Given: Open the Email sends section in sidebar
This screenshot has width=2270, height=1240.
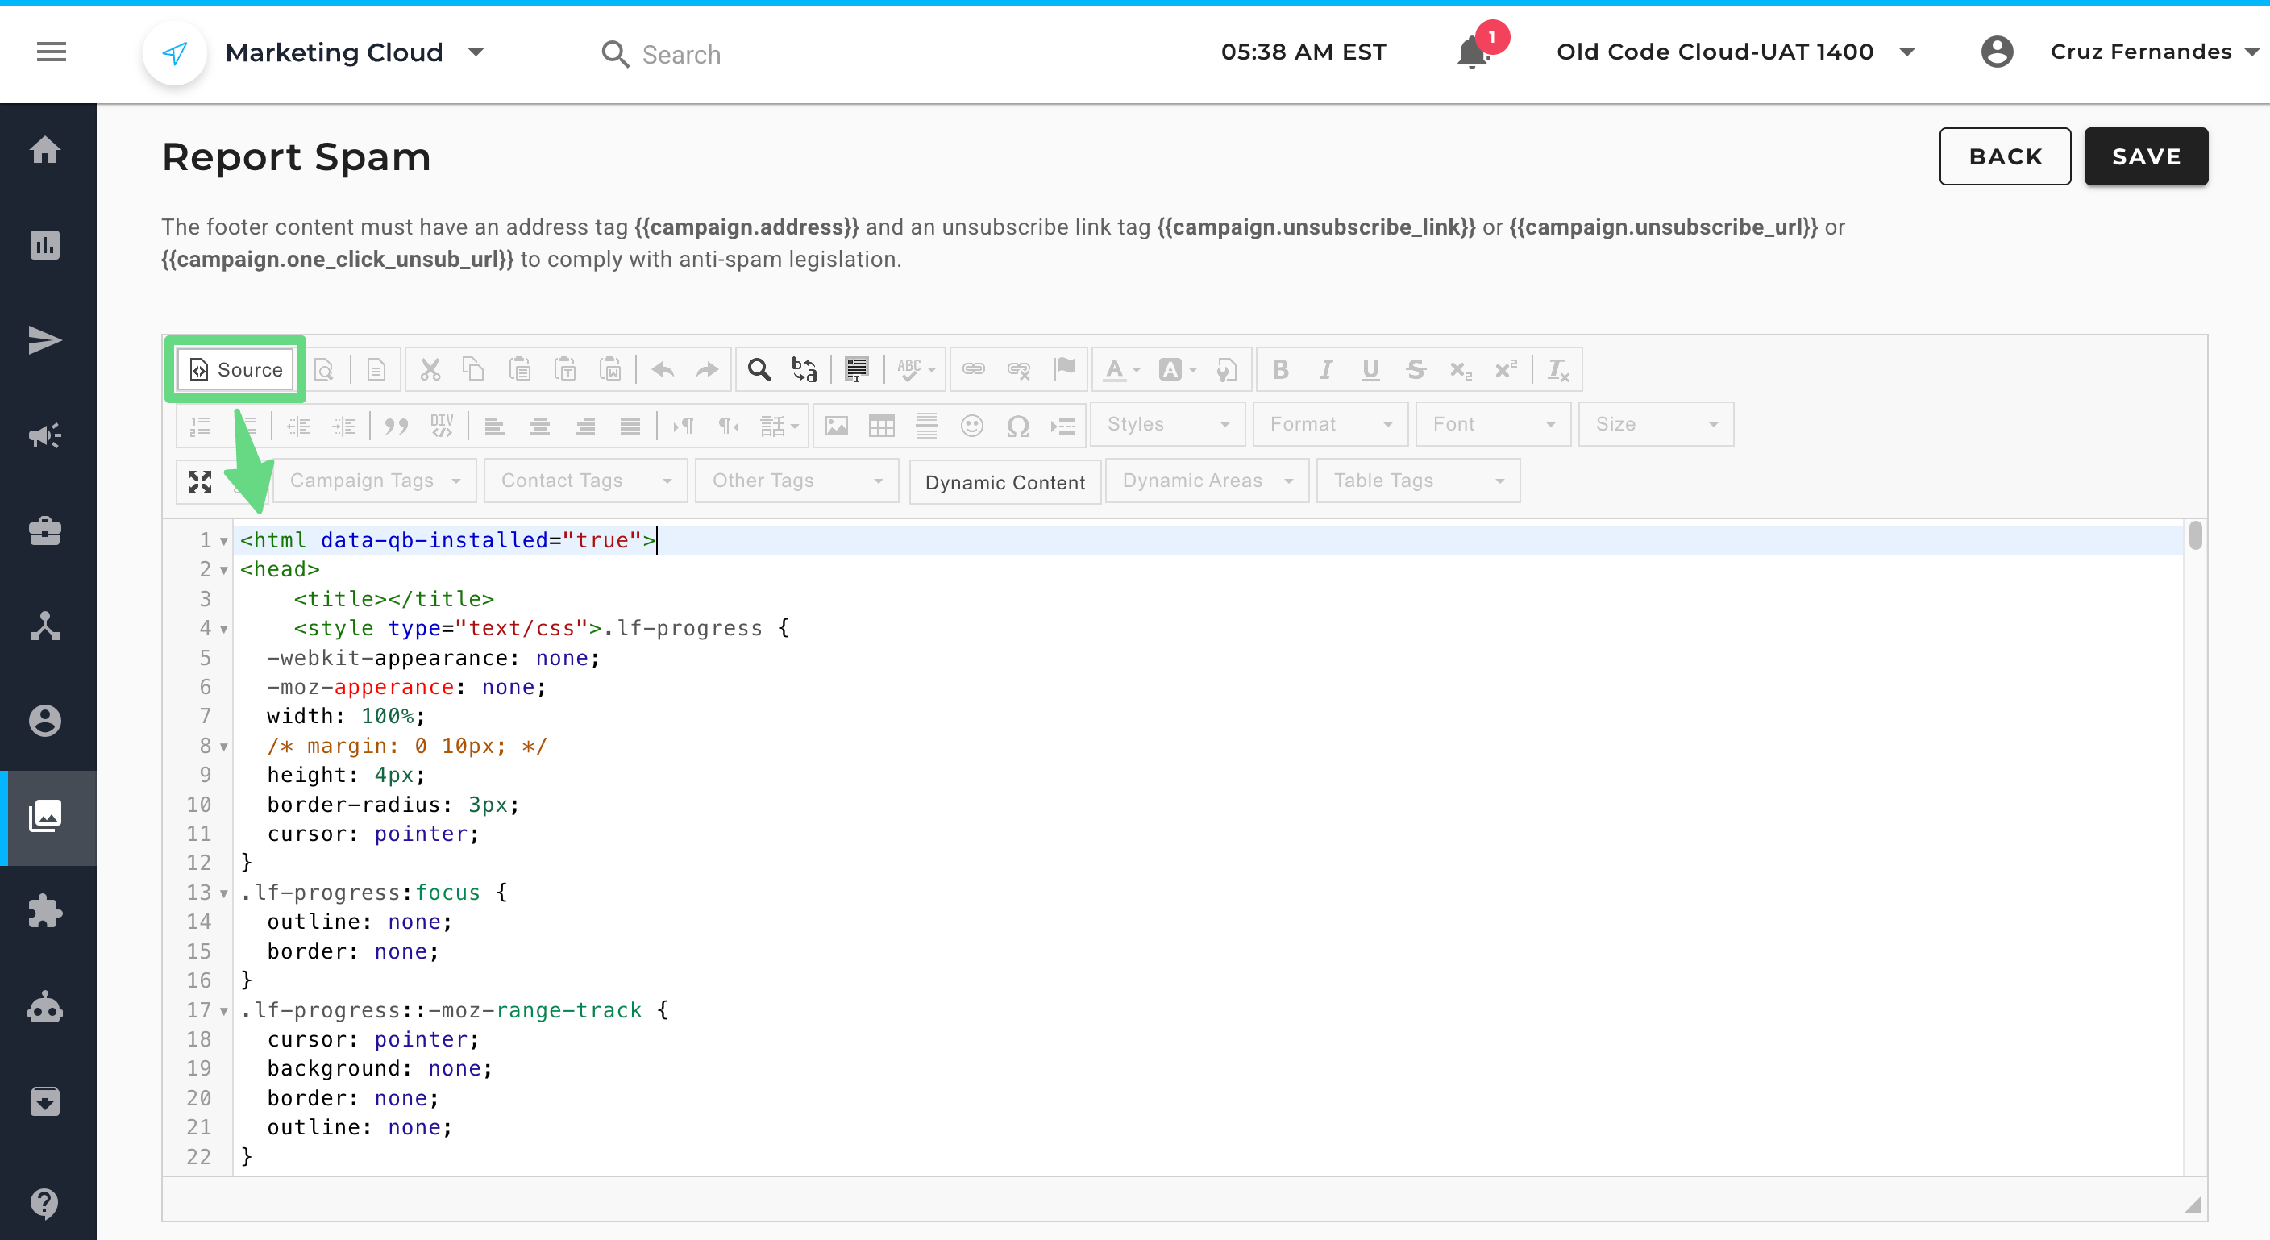Looking at the screenshot, I should 46,339.
